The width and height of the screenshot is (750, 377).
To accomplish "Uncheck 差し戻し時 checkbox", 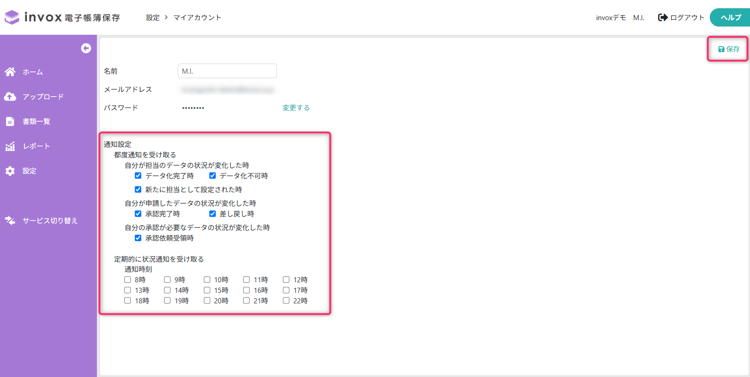I will 213,214.
